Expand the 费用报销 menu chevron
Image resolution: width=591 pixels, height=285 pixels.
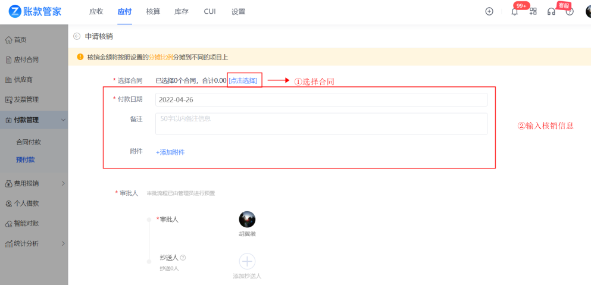click(x=63, y=184)
